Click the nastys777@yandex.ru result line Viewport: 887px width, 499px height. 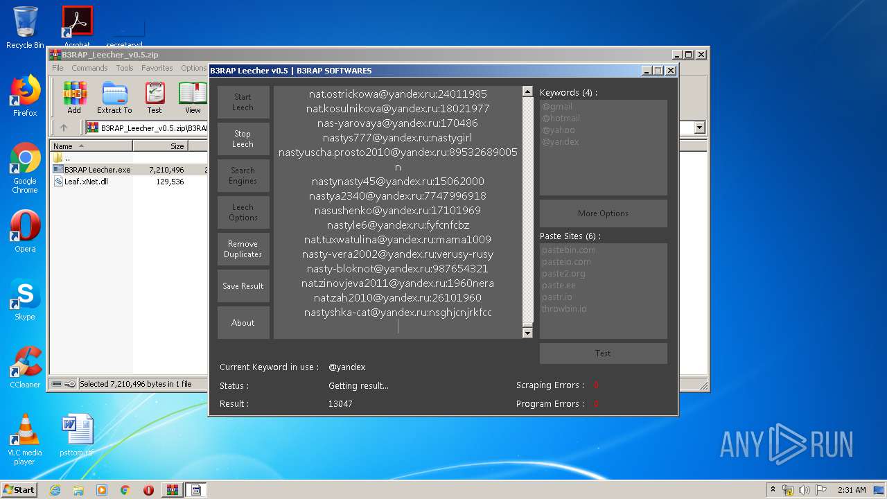click(397, 138)
